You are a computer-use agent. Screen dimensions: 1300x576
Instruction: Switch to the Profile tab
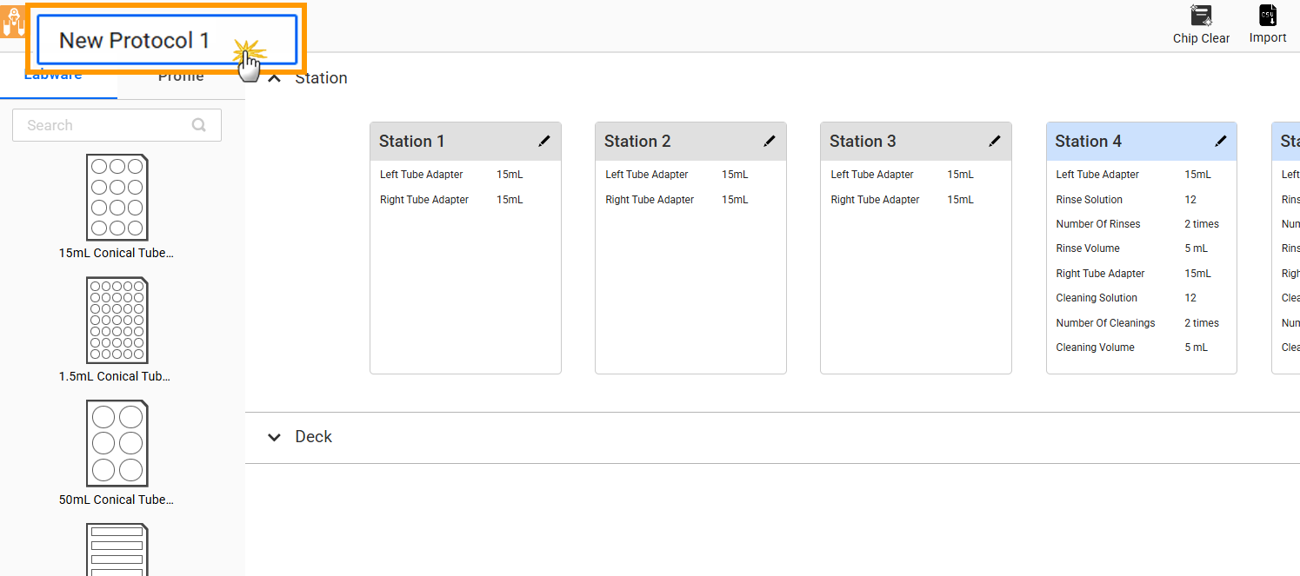181,78
